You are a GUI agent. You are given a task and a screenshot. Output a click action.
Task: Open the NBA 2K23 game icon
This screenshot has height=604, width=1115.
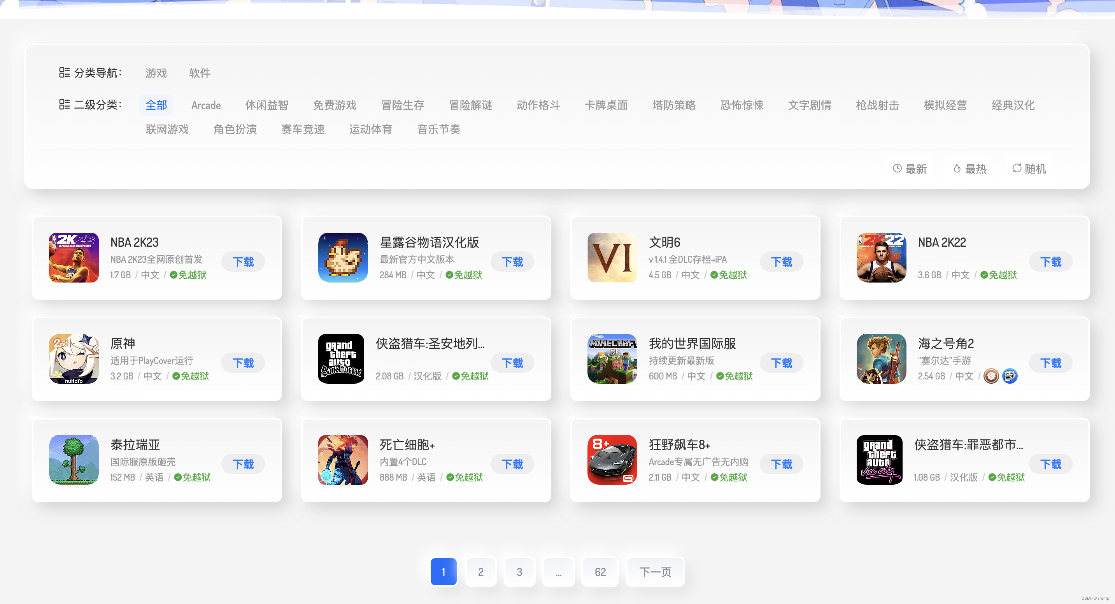[74, 258]
